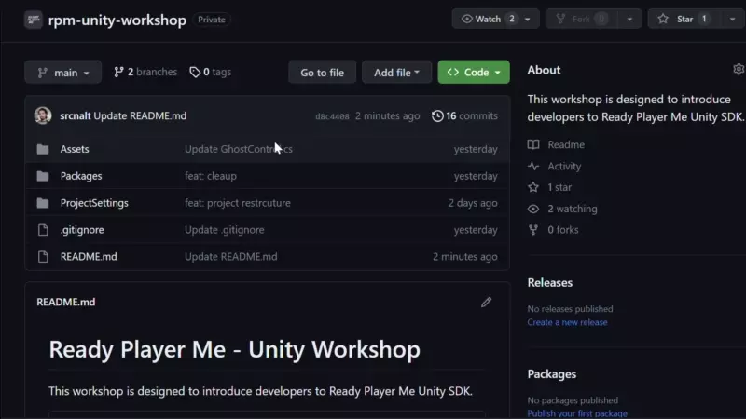This screenshot has width=746, height=419.
Task: Click the Assets folder icon
Action: pyautogui.click(x=43, y=149)
